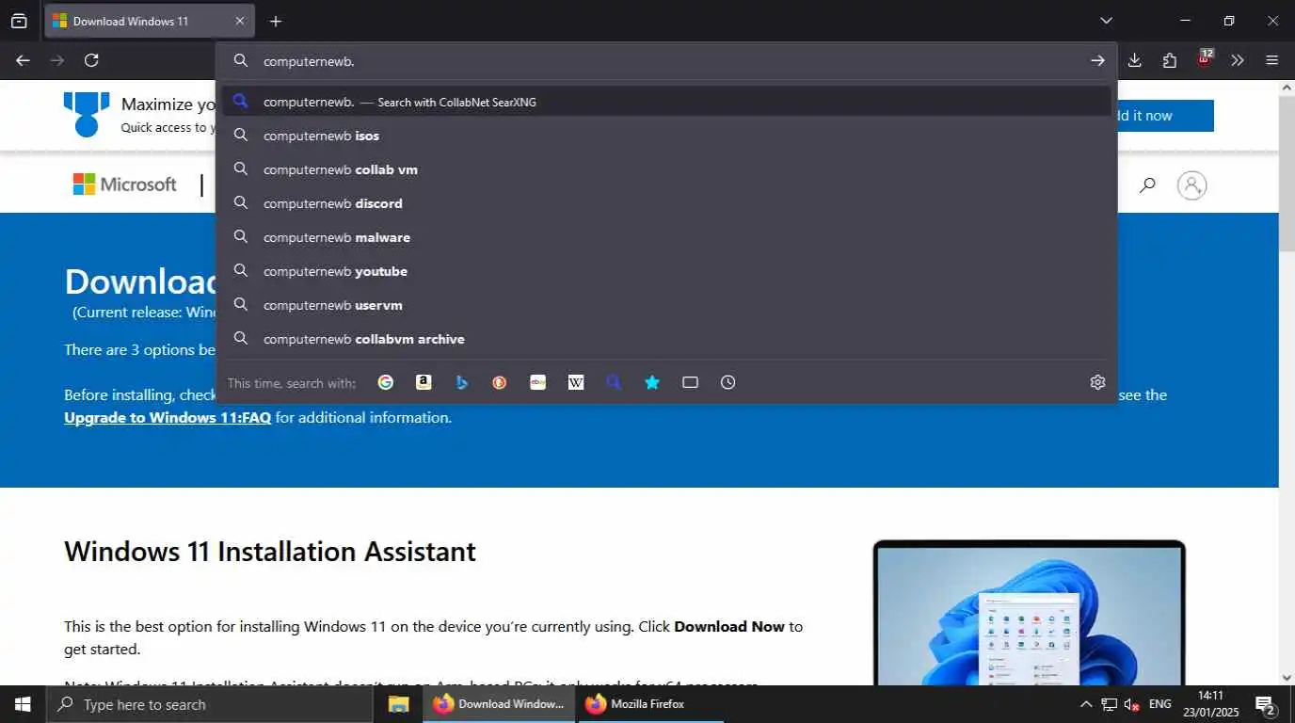Close the Download Windows 11 tab
The height and width of the screenshot is (723, 1295).
click(239, 21)
